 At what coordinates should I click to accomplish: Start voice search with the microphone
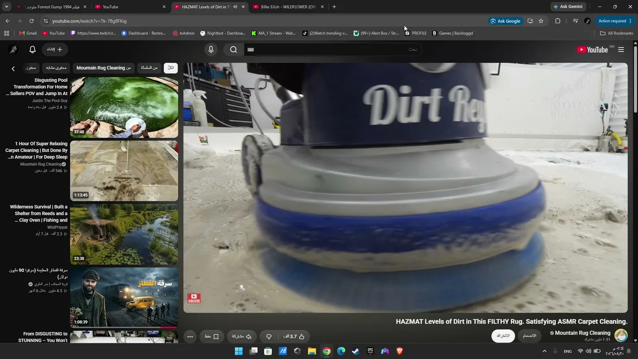click(x=211, y=49)
